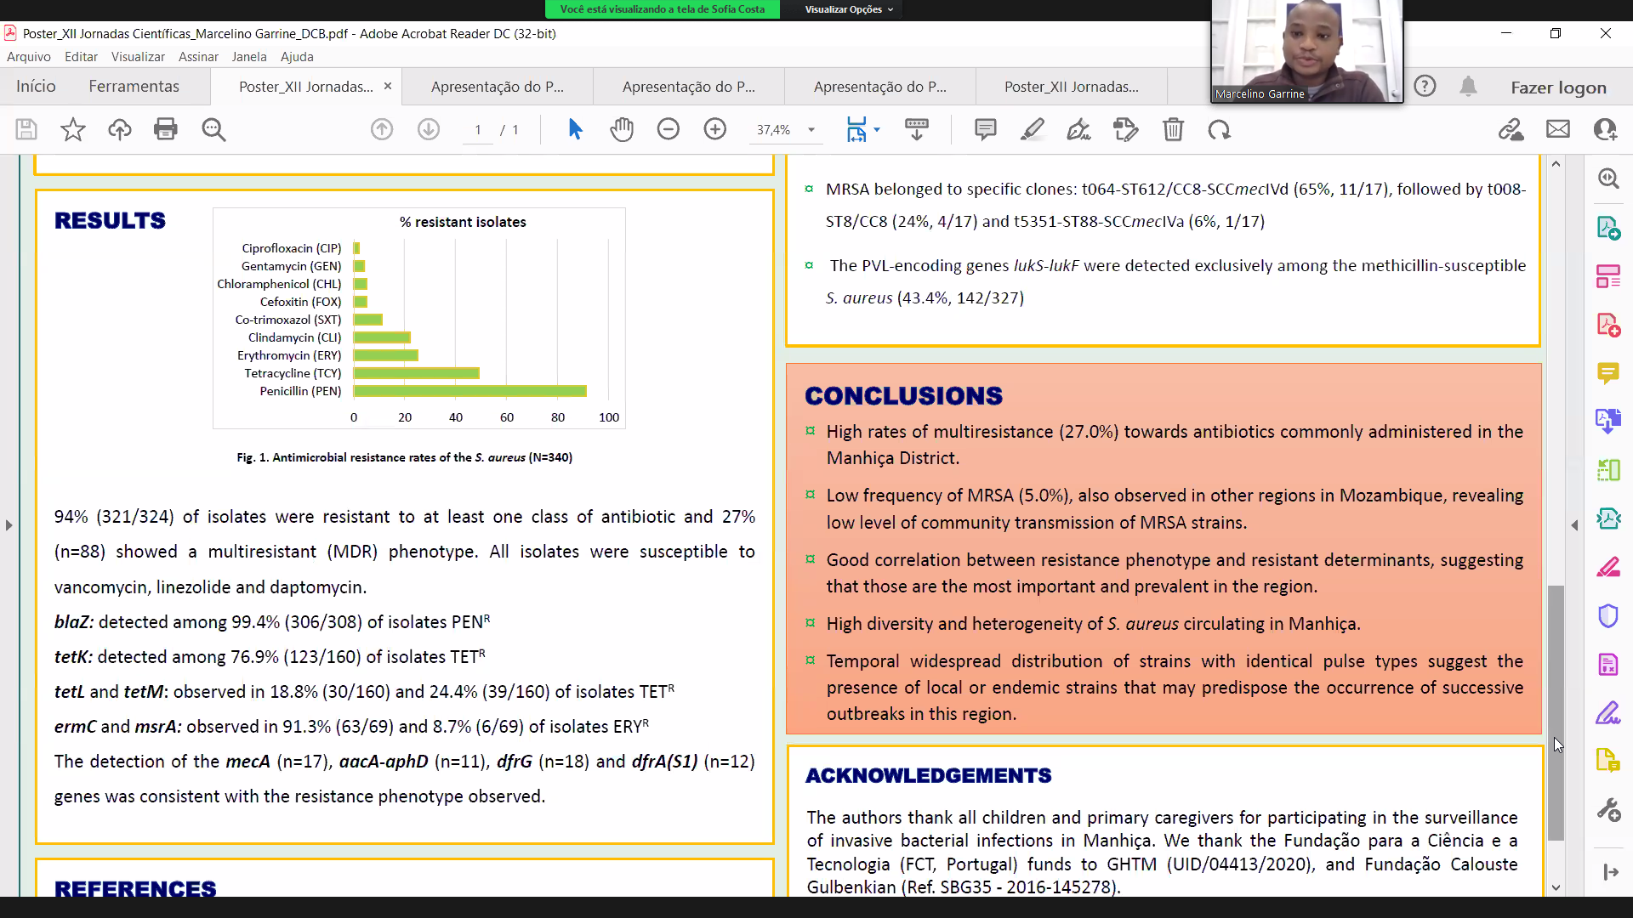
Task: Expand the left navigation pane arrow
Action: coord(9,525)
